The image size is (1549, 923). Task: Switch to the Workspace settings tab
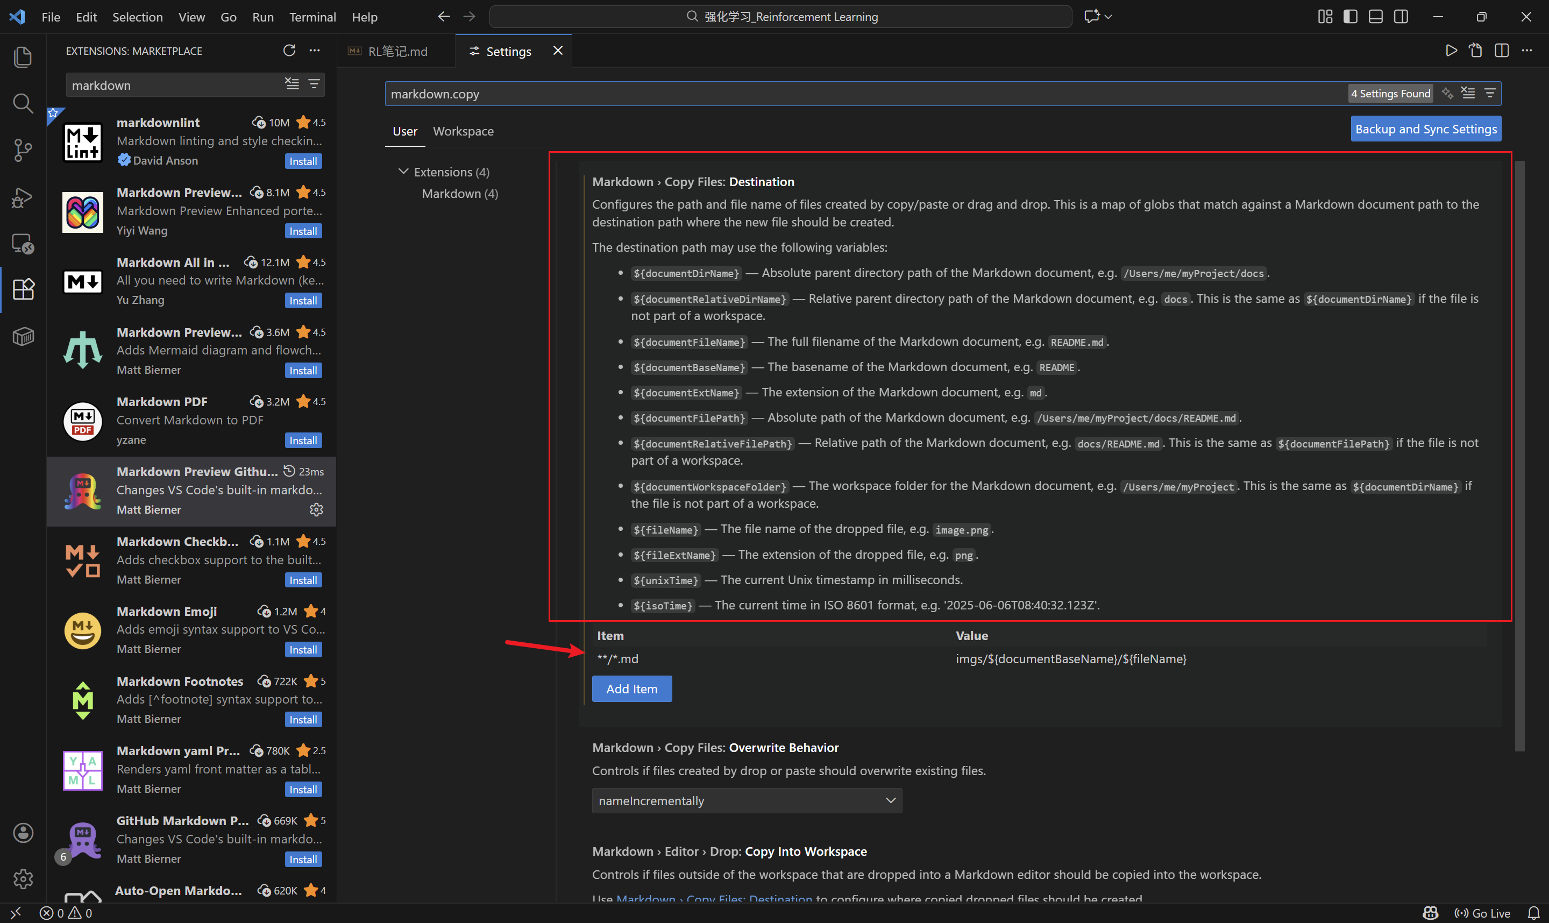(463, 131)
